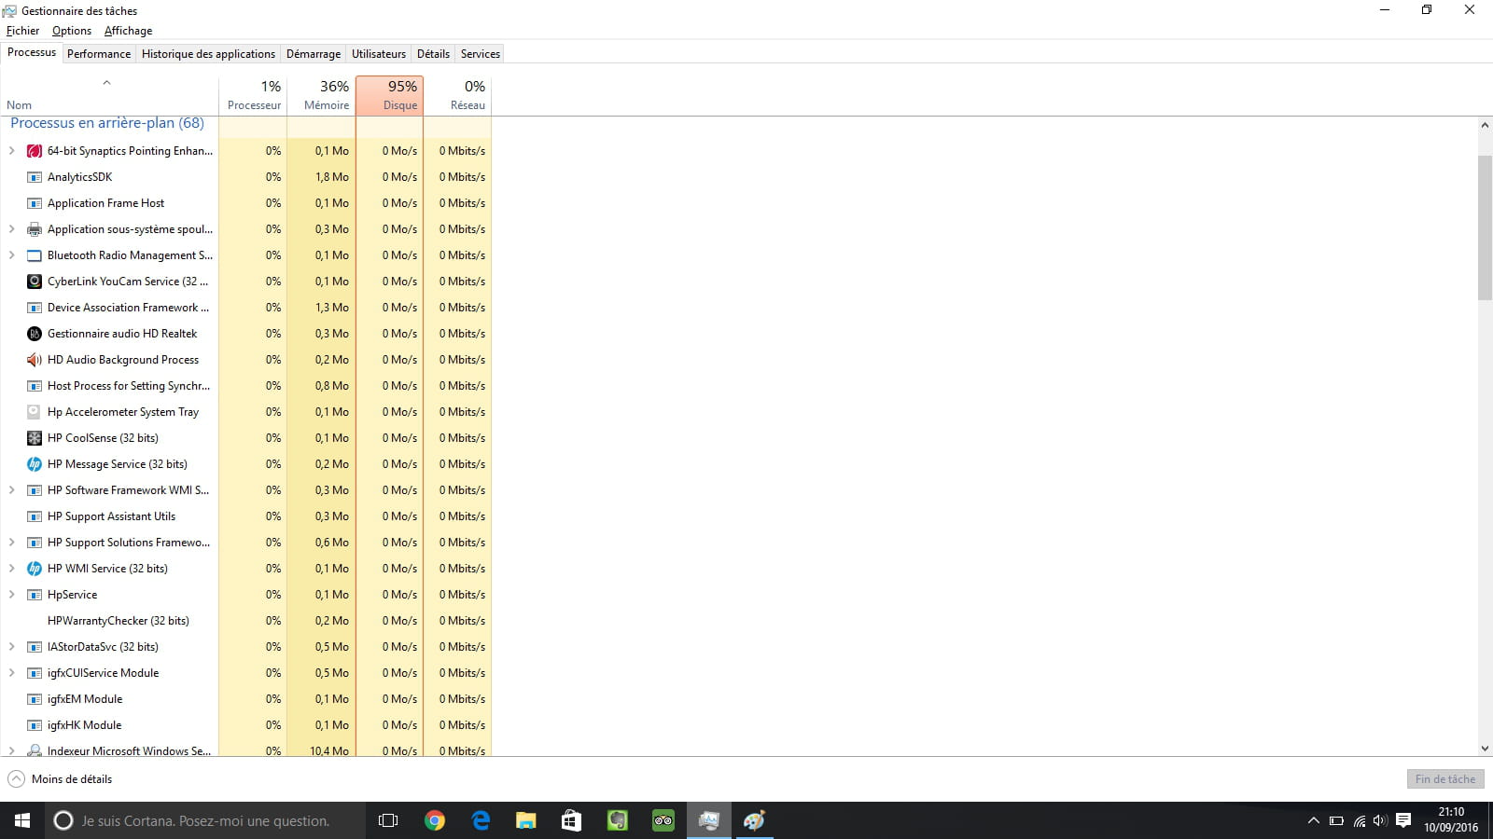Click the HP WMI Service logo icon
Screen dimensions: 1493x839
pos(35,569)
